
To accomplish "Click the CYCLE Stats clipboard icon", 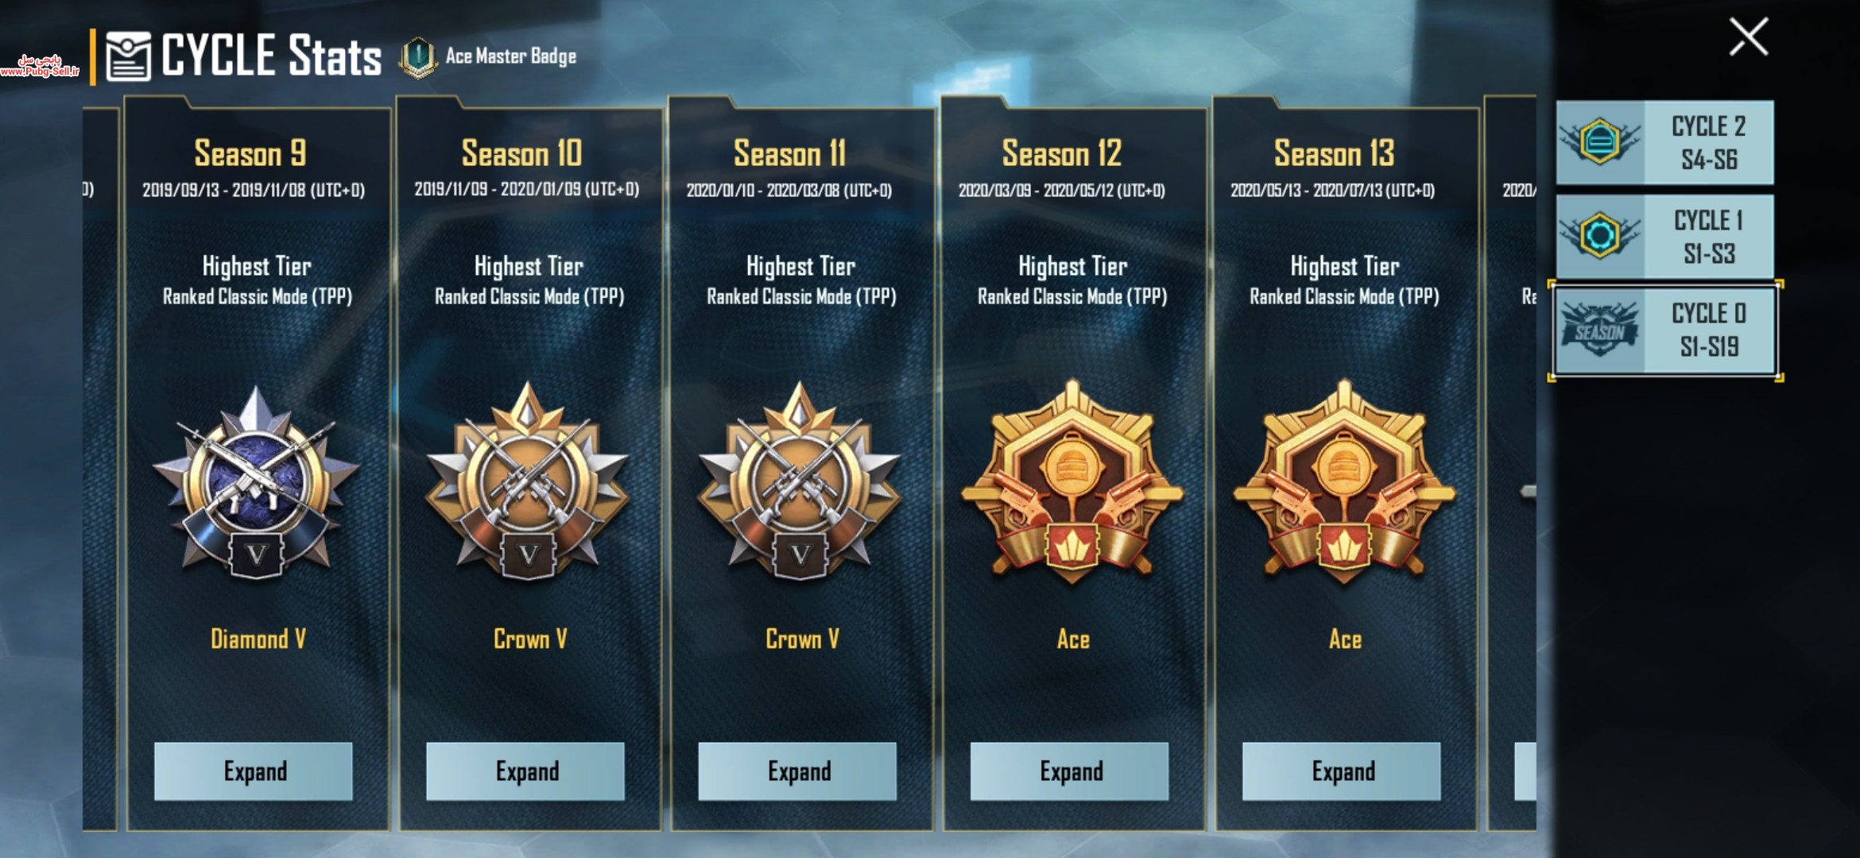I will tap(128, 56).
